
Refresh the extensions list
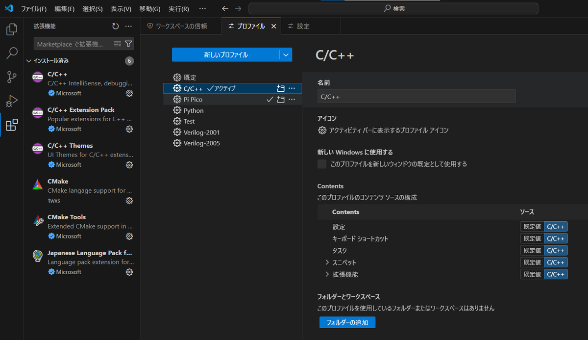[x=115, y=26]
